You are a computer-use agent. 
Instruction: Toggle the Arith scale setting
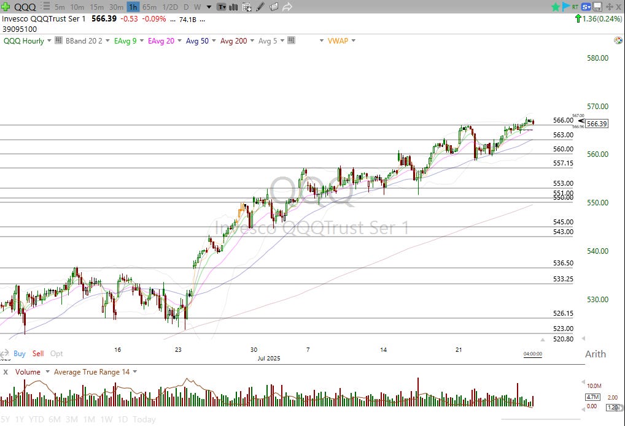pos(595,354)
